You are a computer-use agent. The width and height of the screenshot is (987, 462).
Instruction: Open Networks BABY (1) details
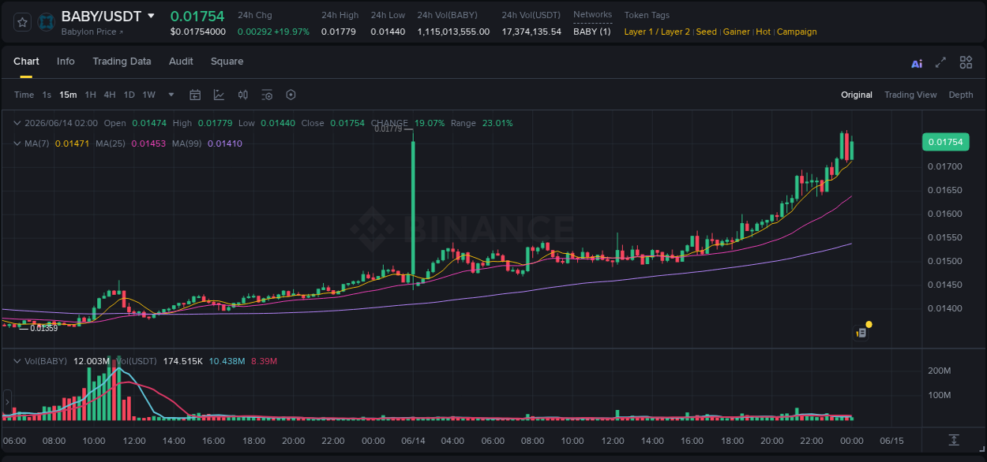(x=592, y=32)
